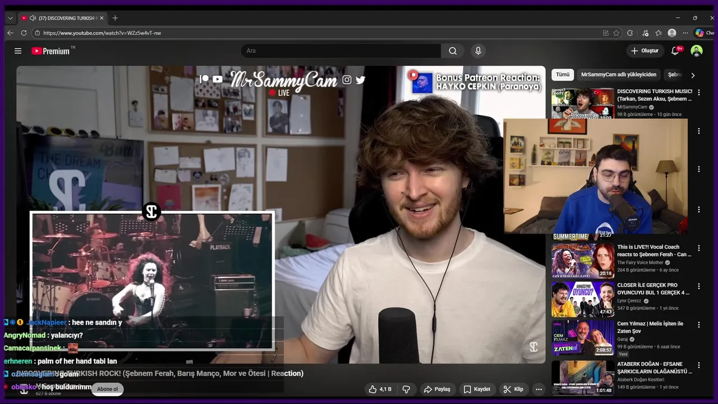The width and height of the screenshot is (718, 404).
Task: Open ATABERK DOĞAN - EFSANE video title
Action: 655,368
